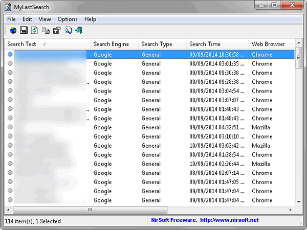This screenshot has width=307, height=230.
Task: Click Chrome in the 01:28:54 row
Action: (x=262, y=155)
